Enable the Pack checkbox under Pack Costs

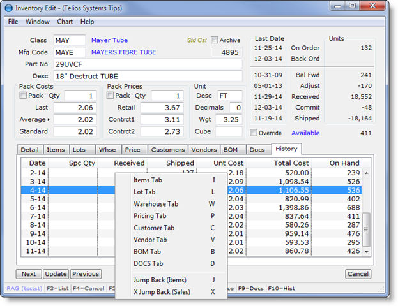pyautogui.click(x=23, y=96)
